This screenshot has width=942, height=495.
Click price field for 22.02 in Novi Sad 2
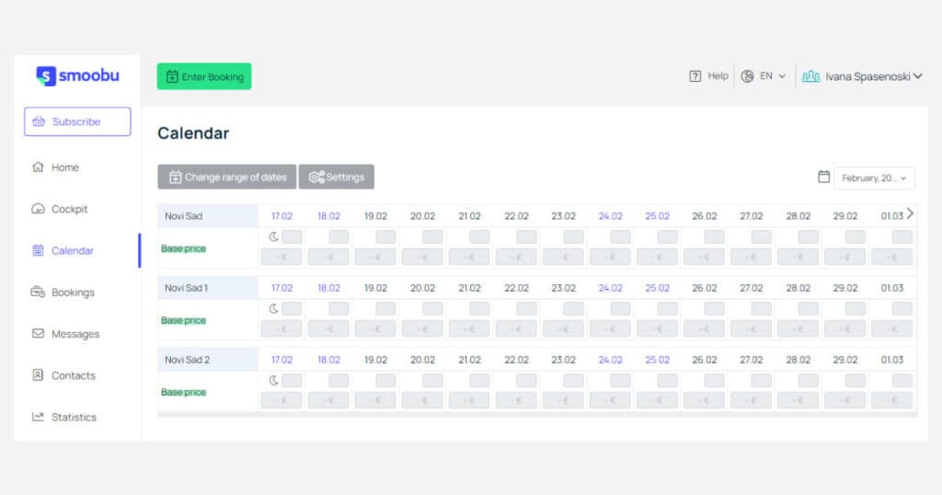[x=516, y=400]
